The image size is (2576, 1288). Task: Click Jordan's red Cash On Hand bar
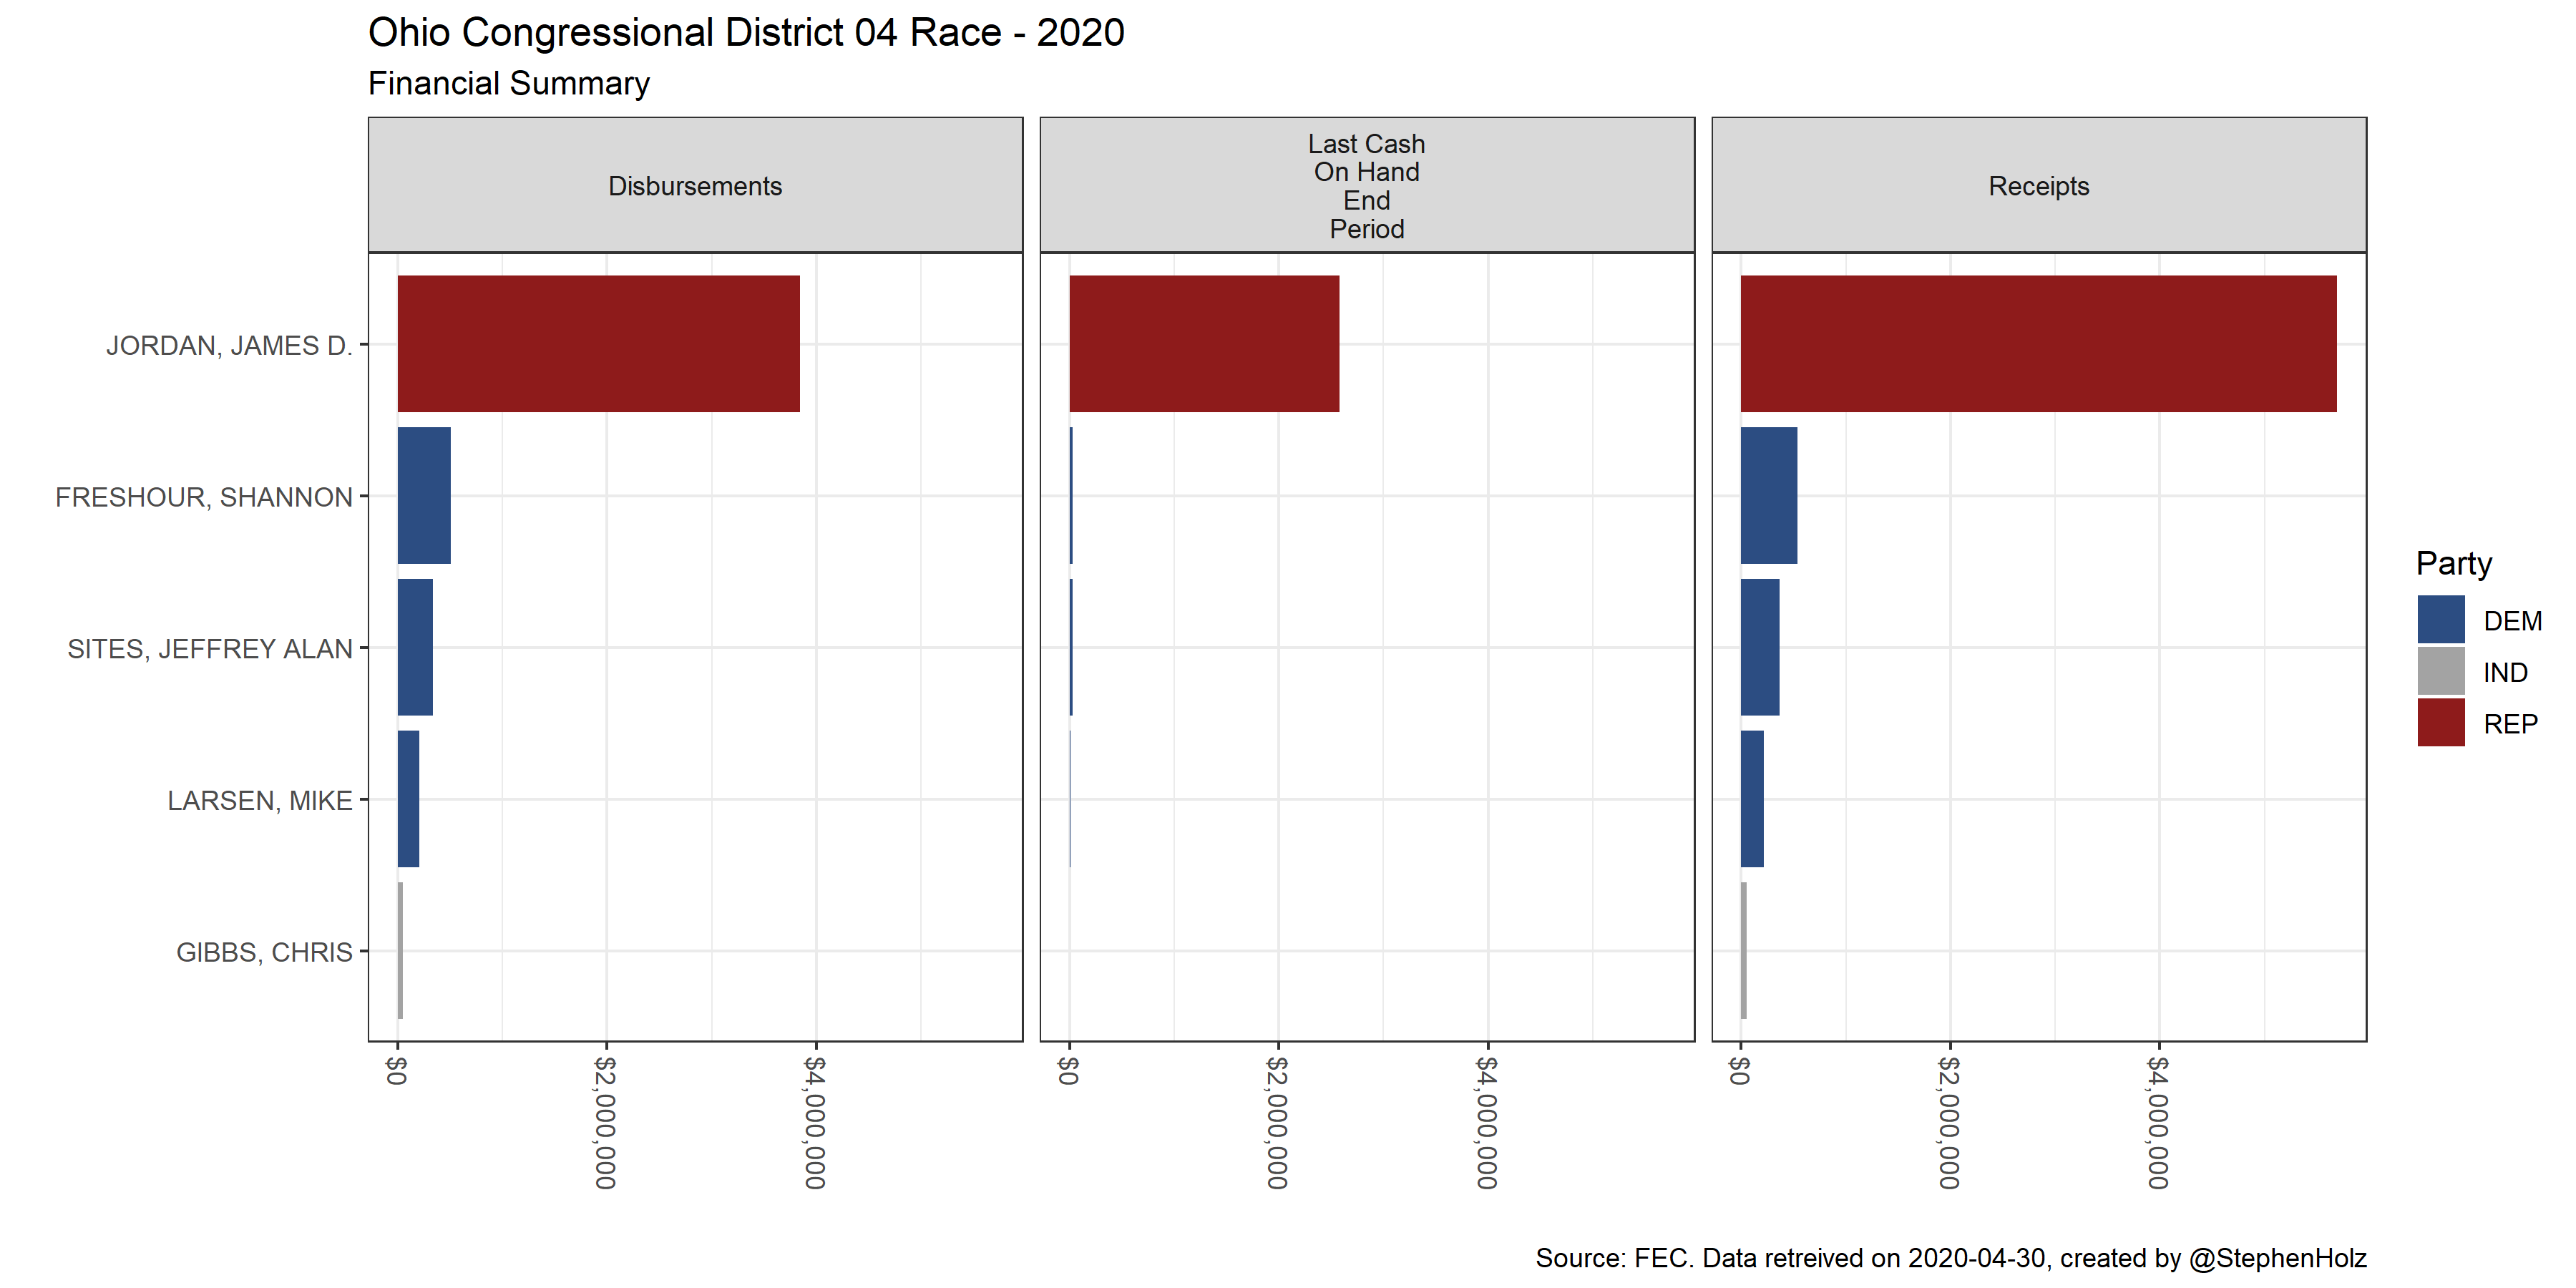pos(1204,343)
